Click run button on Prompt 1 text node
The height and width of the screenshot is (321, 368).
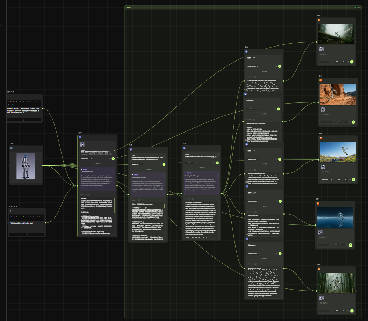[279, 66]
